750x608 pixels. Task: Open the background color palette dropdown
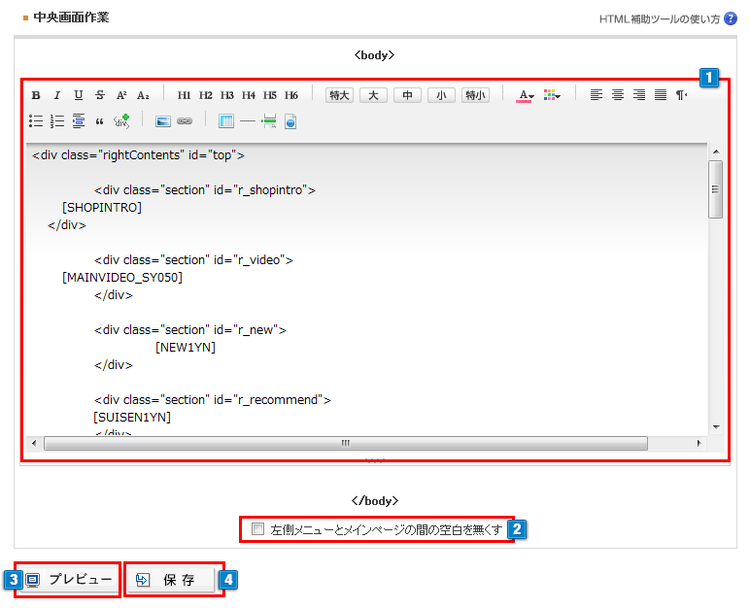[552, 95]
